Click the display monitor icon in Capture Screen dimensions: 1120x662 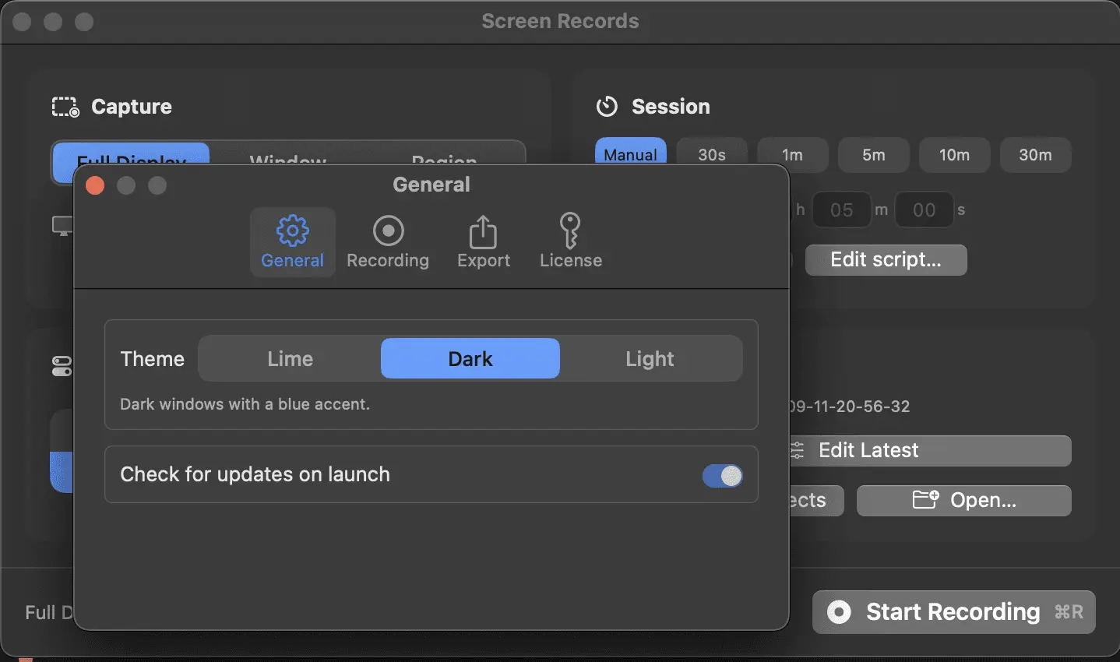(62, 227)
